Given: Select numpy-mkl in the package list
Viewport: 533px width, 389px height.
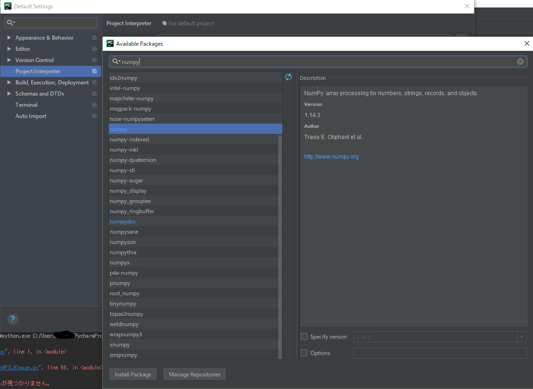Looking at the screenshot, I should [x=124, y=150].
